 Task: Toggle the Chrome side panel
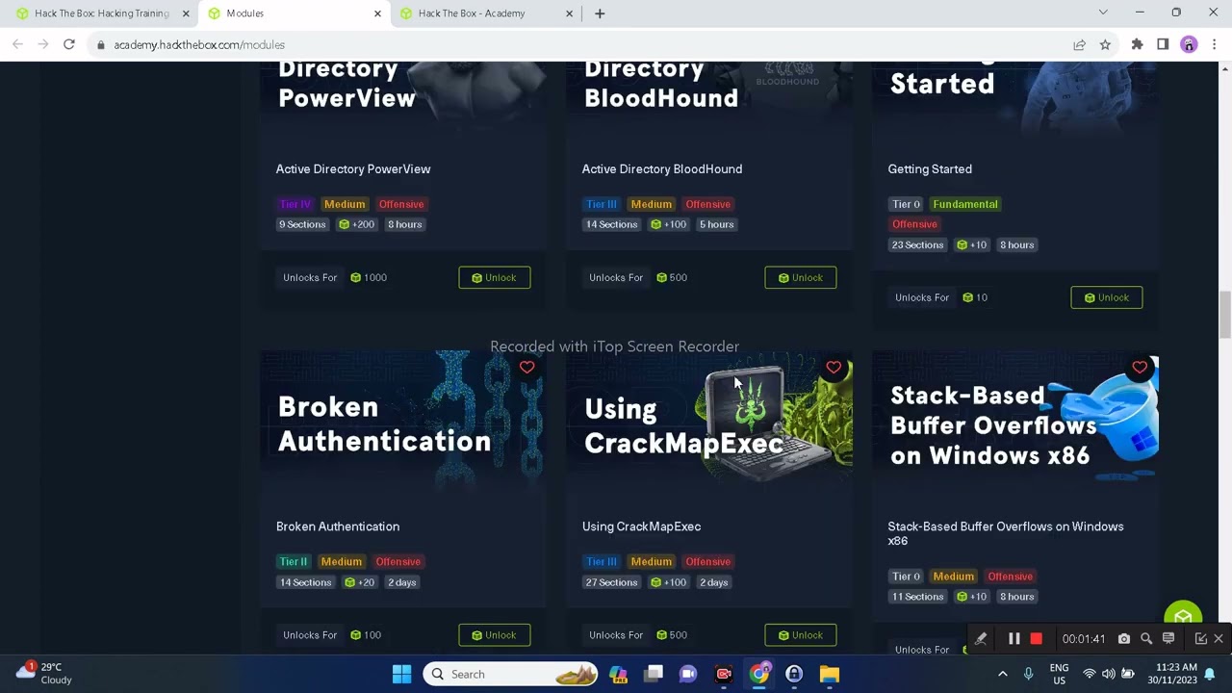pos(1163,44)
